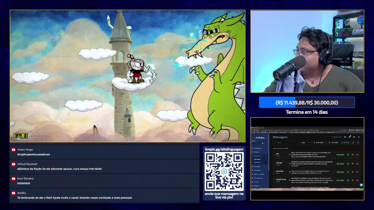
Task: Click the R$ 35,00 amount in Isac's row
Action: (x=340, y=155)
